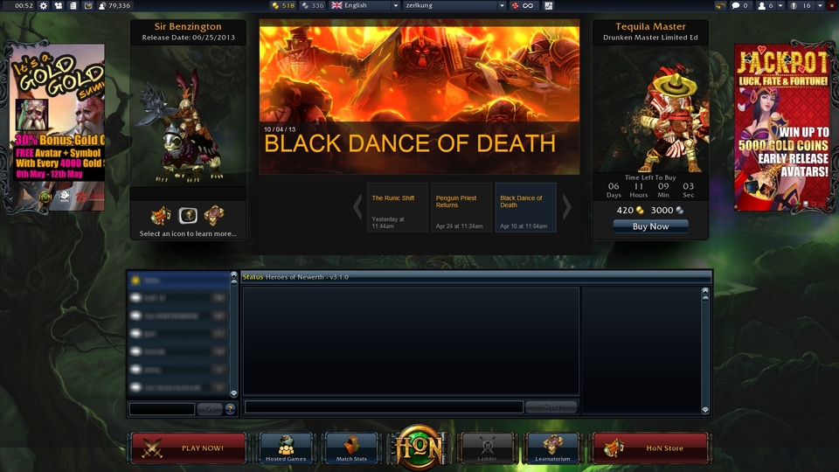Click the gold coins balance 518
The width and height of the screenshot is (839, 472).
(x=283, y=5)
